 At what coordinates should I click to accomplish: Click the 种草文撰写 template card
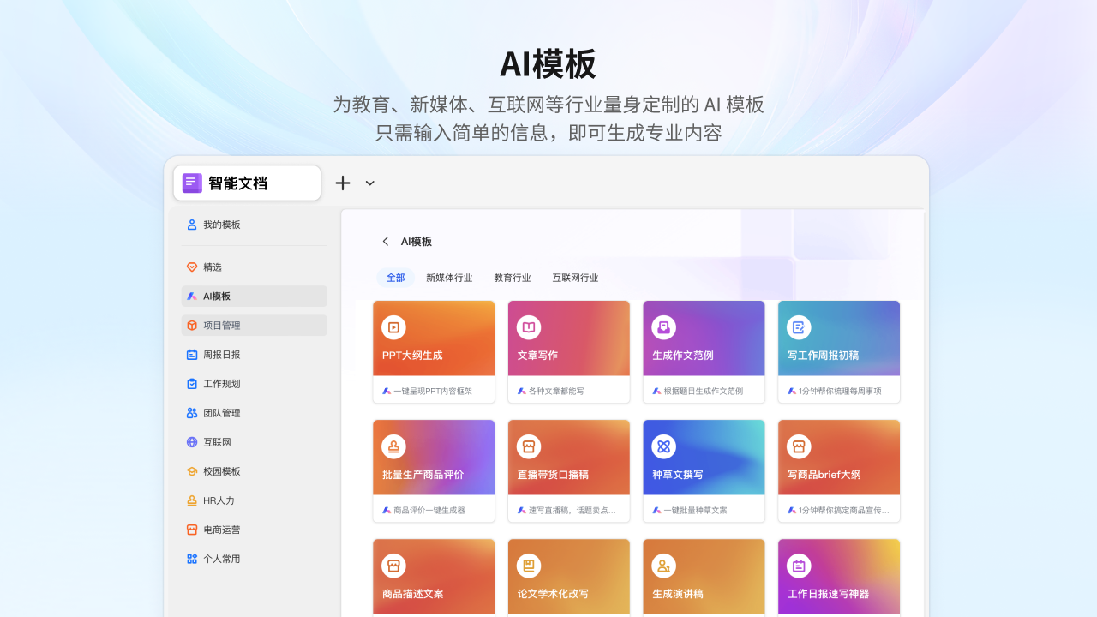pos(704,470)
